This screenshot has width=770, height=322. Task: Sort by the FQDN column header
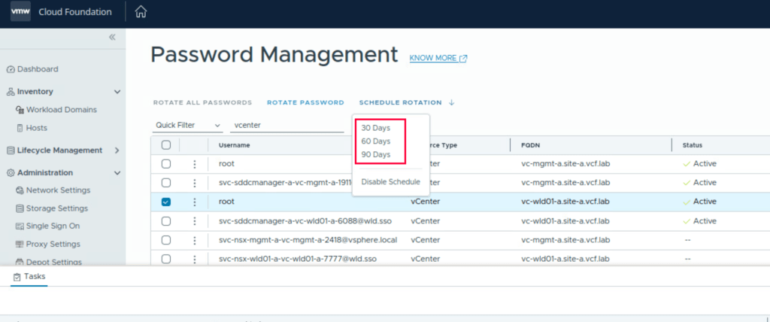[x=529, y=145]
